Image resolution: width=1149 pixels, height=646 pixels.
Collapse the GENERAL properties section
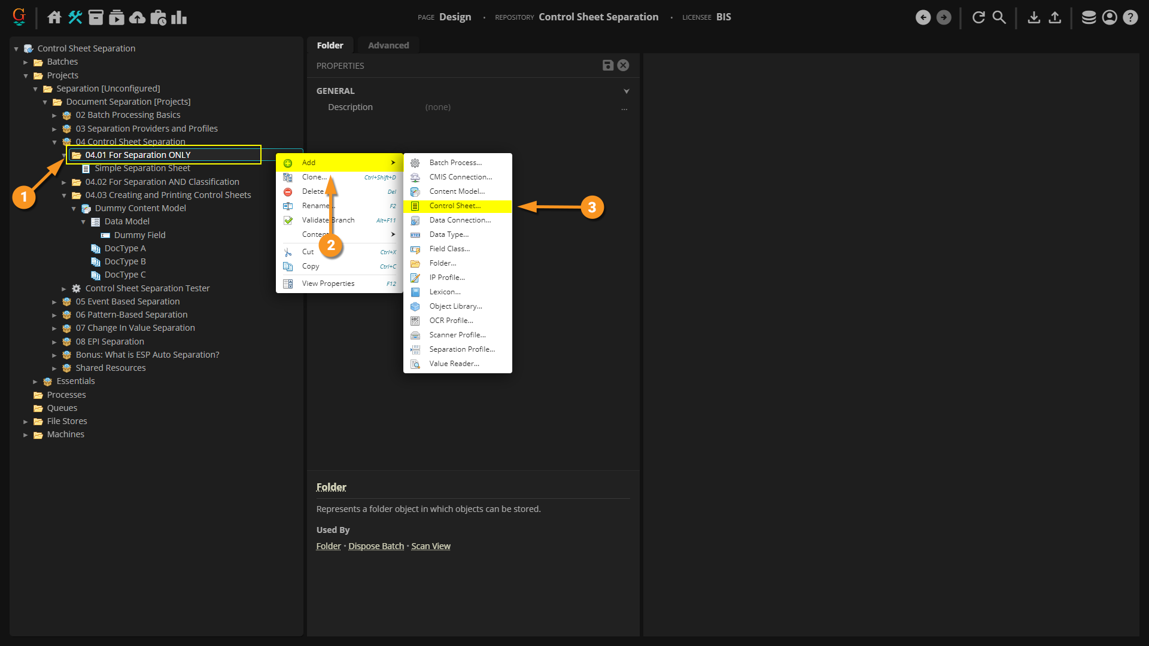click(627, 92)
